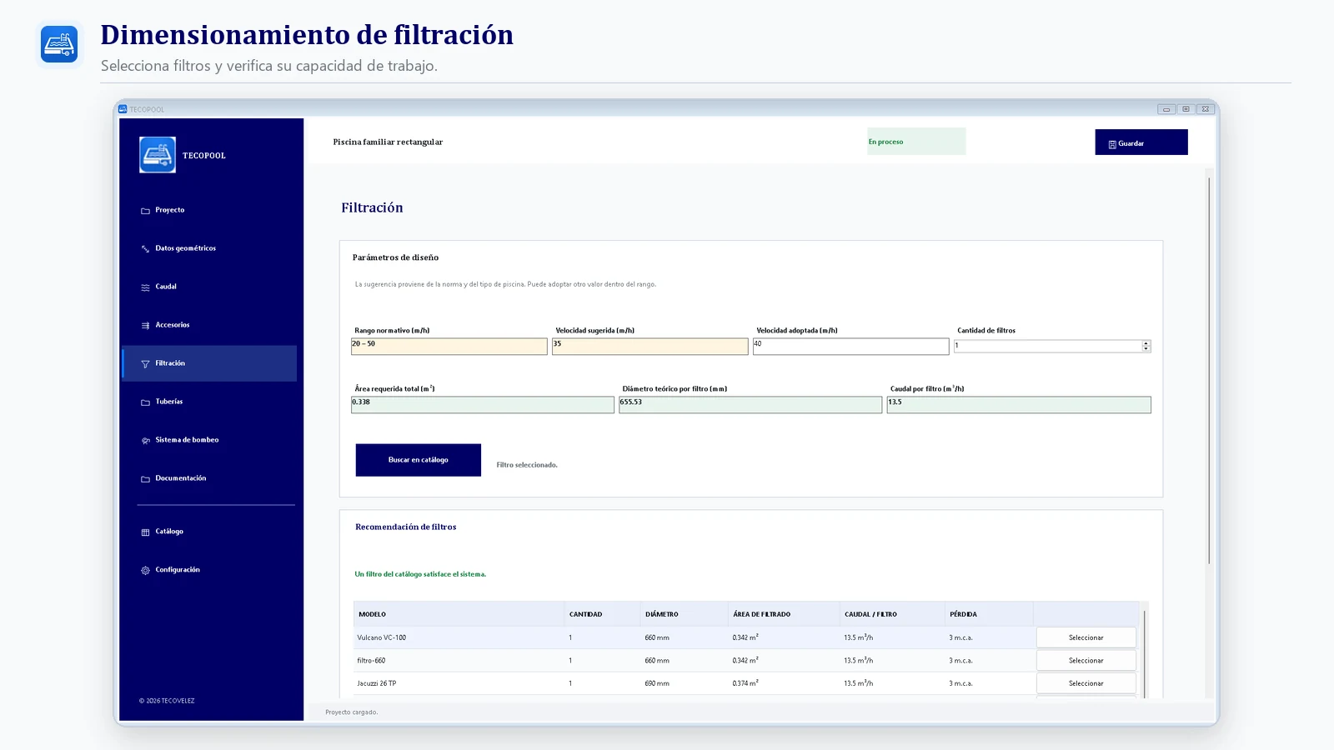The image size is (1334, 750).
Task: Click the Accesorios icon in sidebar
Action: click(x=145, y=326)
